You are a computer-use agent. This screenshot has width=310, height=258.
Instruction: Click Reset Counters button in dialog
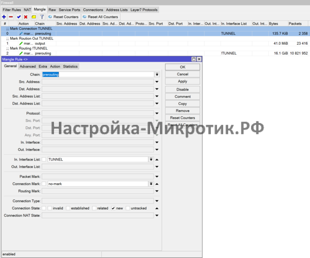(182, 118)
